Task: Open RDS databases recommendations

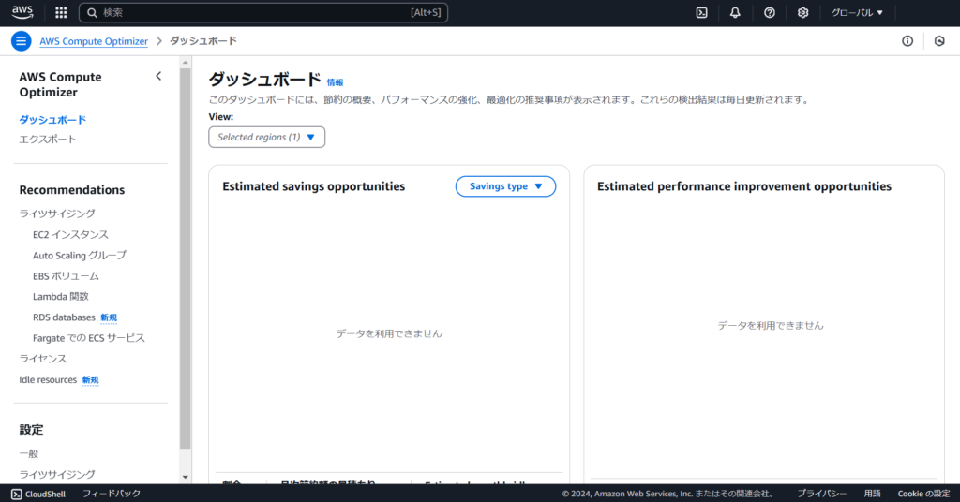Action: [65, 317]
